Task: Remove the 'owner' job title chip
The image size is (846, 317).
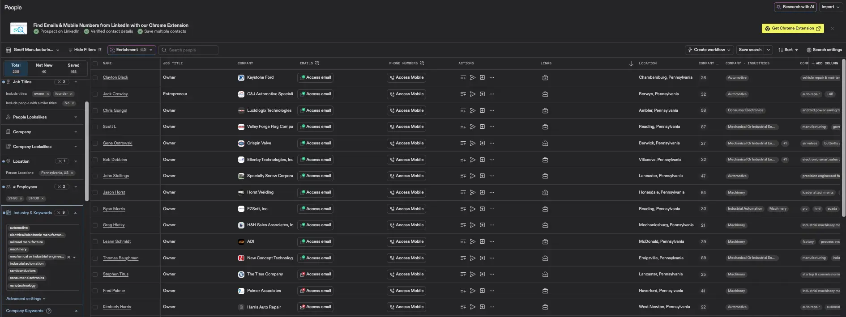Action: [47, 94]
